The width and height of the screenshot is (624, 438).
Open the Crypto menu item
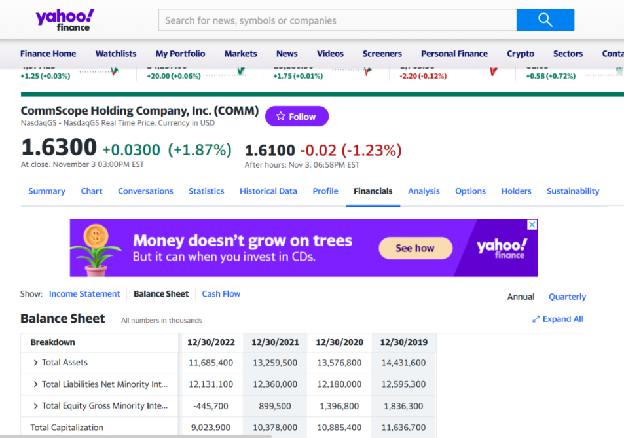(521, 54)
